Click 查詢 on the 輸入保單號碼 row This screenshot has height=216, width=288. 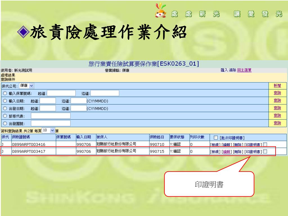pyautogui.click(x=277, y=93)
